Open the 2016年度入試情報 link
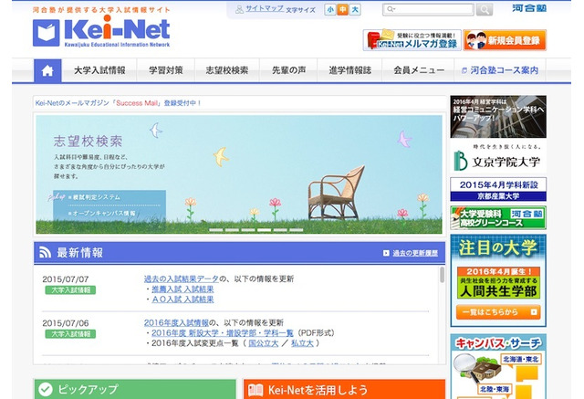Image resolution: width=584 pixels, height=399 pixels. coord(176,322)
